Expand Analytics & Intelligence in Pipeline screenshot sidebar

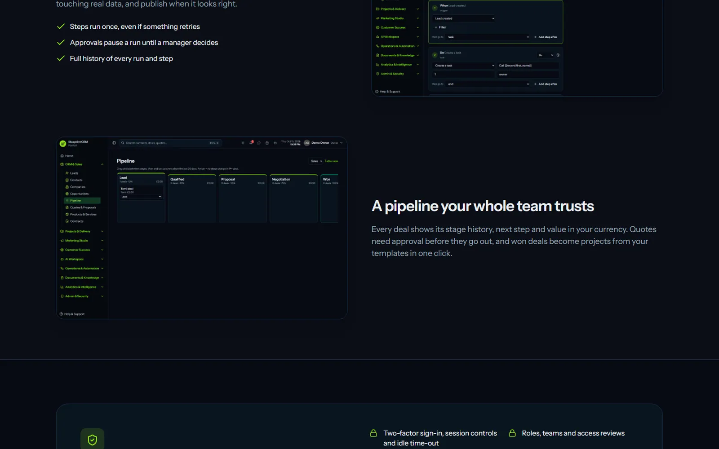tap(82, 287)
